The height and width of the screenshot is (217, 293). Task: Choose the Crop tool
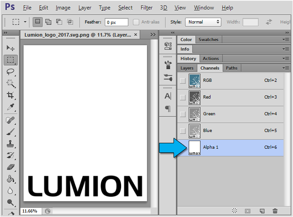[10, 95]
